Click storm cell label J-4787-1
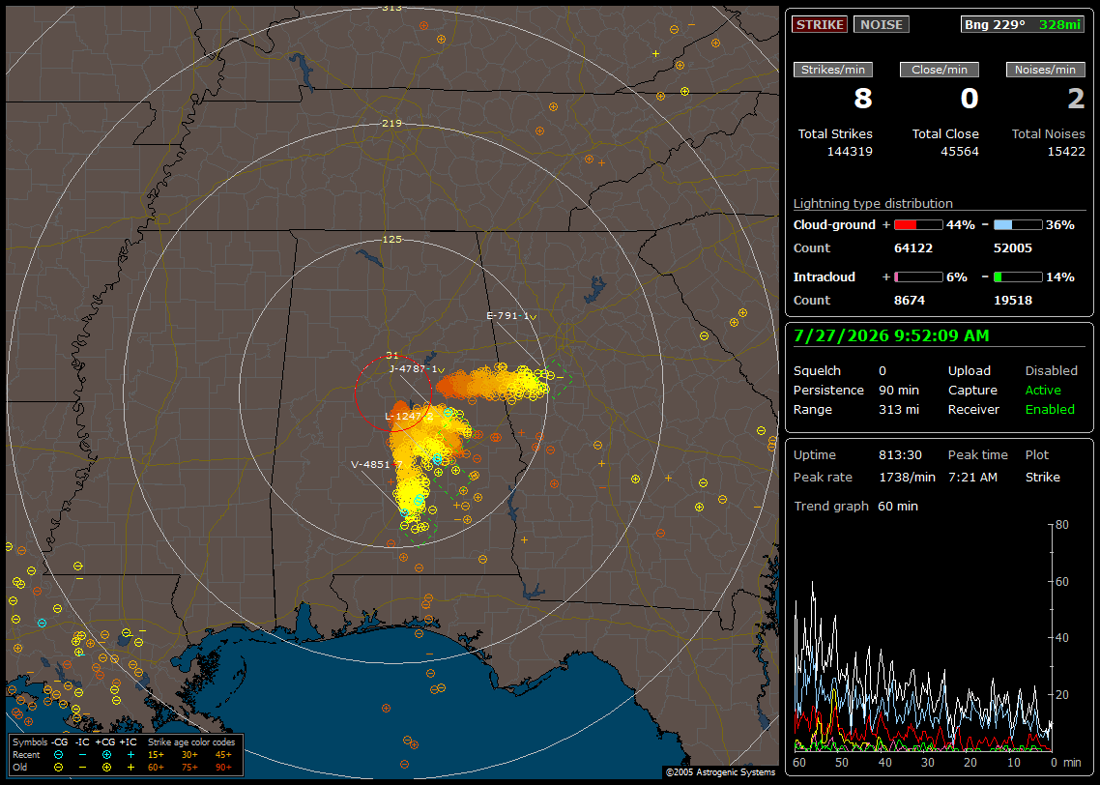 pos(414,369)
